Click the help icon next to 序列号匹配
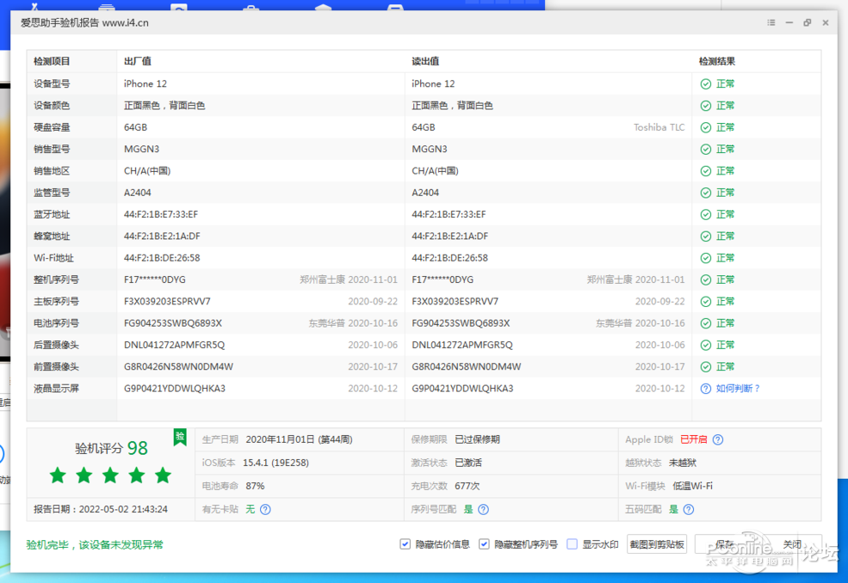The image size is (848, 583). pyautogui.click(x=484, y=510)
